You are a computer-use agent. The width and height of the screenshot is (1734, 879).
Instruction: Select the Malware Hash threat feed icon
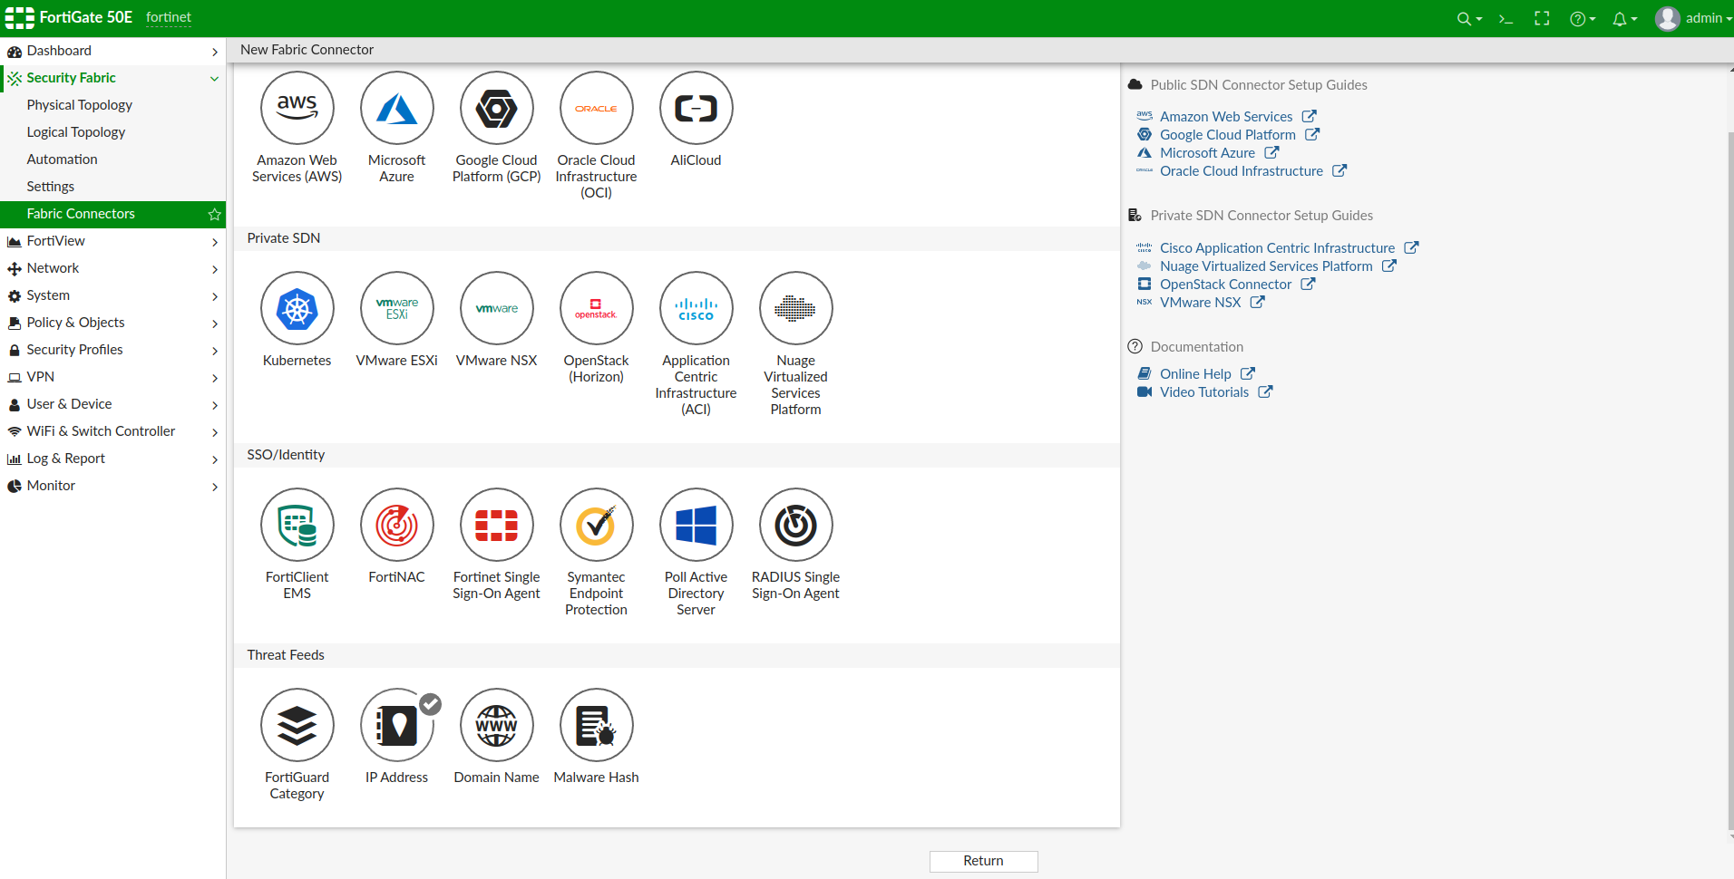point(597,726)
